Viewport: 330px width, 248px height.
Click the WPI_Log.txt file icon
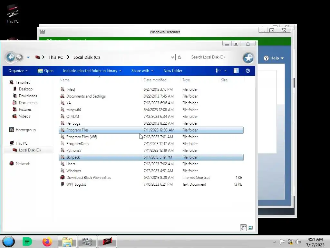[x=62, y=184]
